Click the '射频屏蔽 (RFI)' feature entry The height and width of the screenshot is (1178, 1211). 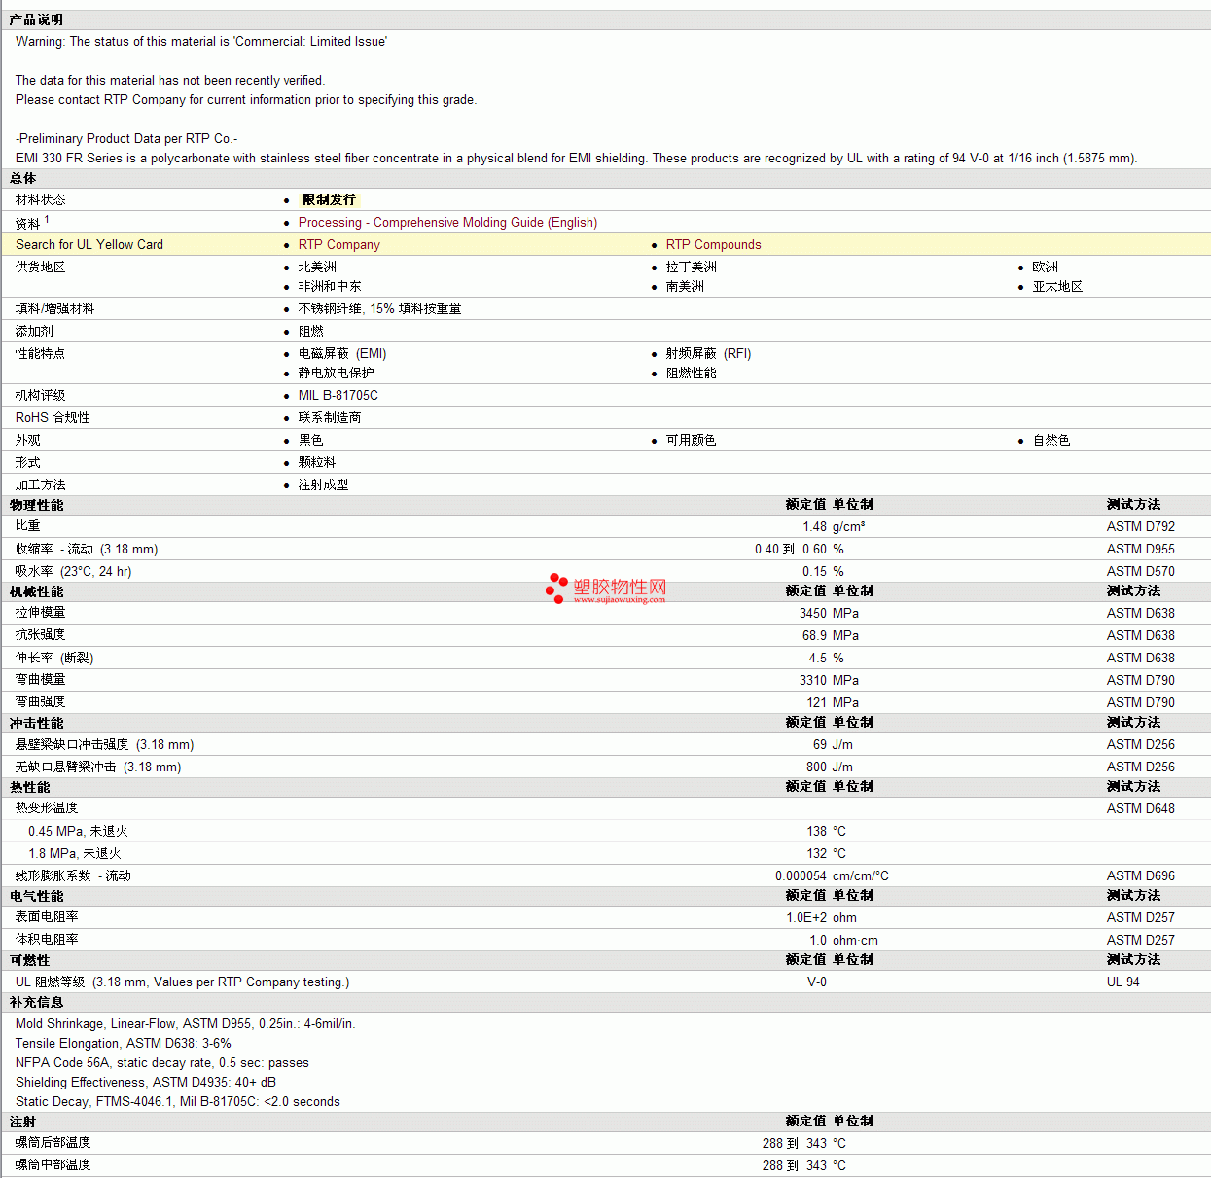[708, 353]
